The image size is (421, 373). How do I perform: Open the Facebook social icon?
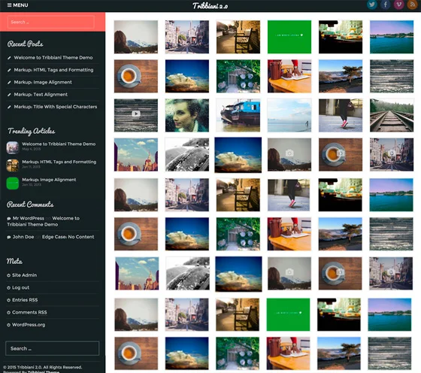385,5
